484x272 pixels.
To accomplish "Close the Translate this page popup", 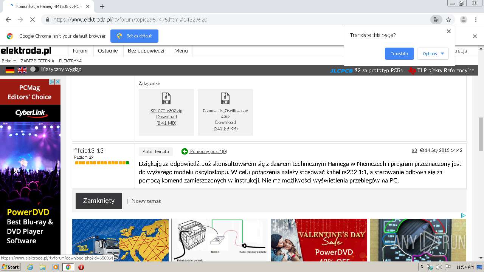I will [x=449, y=31].
